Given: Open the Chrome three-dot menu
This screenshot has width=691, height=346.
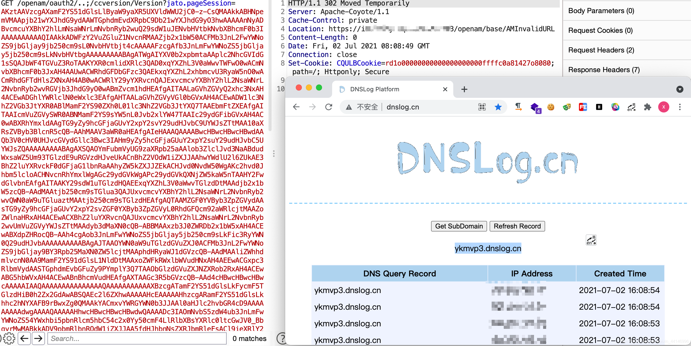Looking at the screenshot, I should [x=679, y=107].
